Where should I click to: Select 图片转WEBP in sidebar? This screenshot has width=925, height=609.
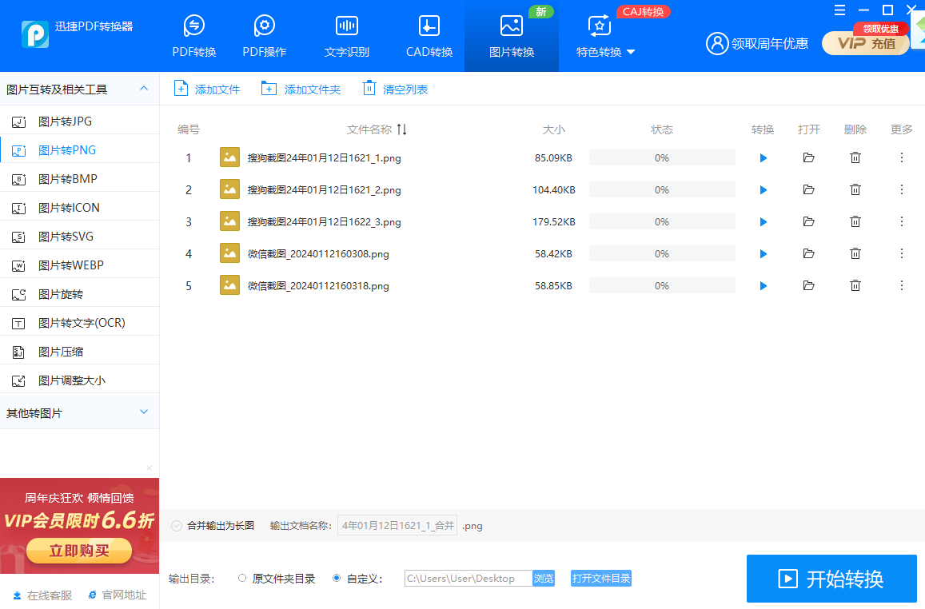(x=80, y=266)
